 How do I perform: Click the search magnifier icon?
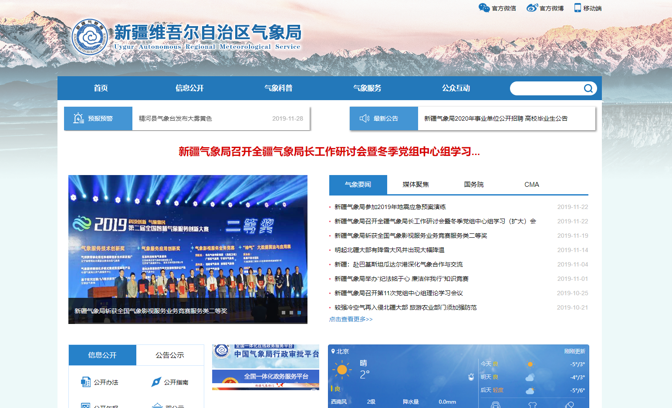[x=588, y=88]
